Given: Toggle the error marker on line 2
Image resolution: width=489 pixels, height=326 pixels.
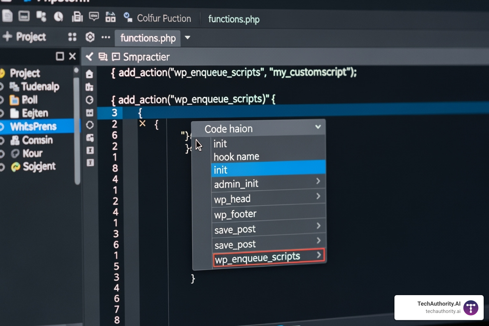Looking at the screenshot, I should tap(142, 124).
